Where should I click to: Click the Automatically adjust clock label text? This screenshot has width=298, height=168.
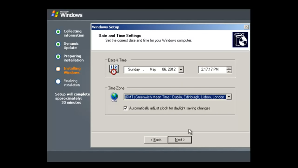(x=169, y=108)
